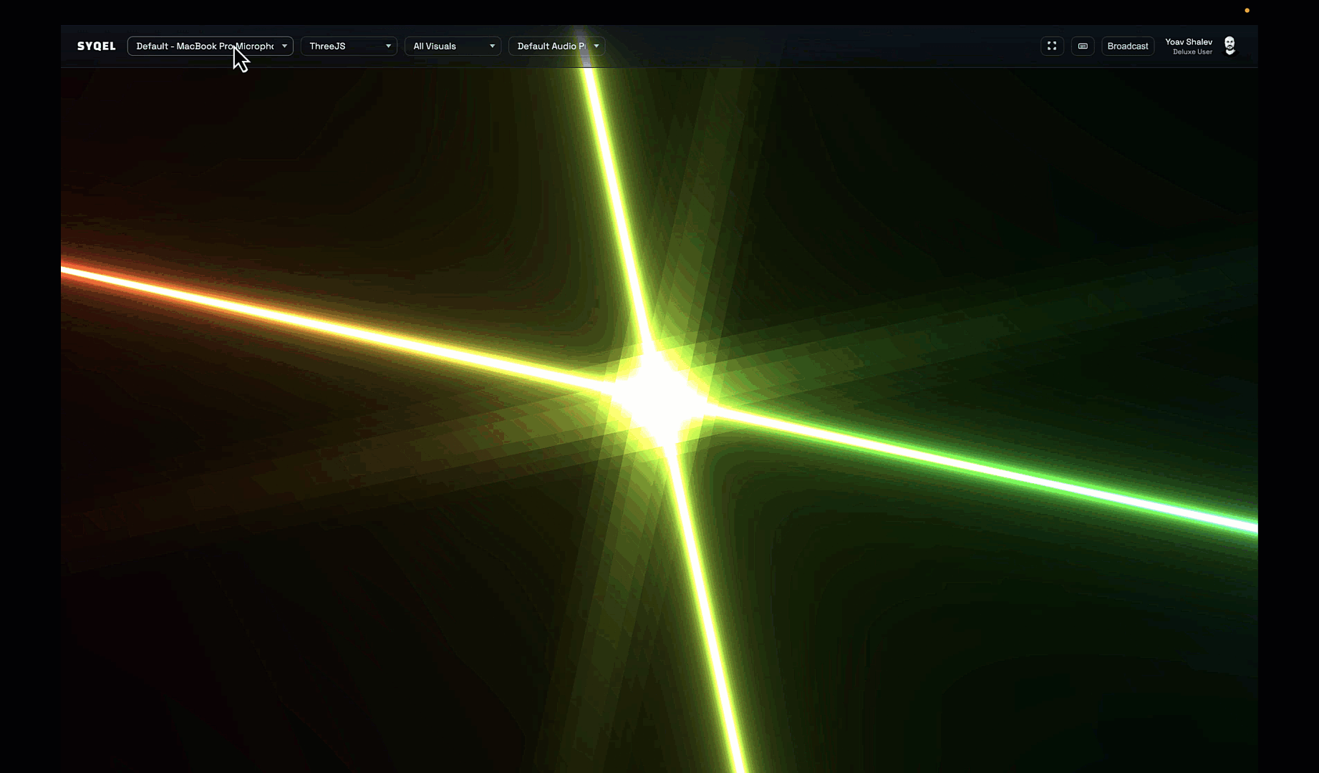Click the arrow on Default Audio selector
The width and height of the screenshot is (1319, 773).
coord(596,46)
